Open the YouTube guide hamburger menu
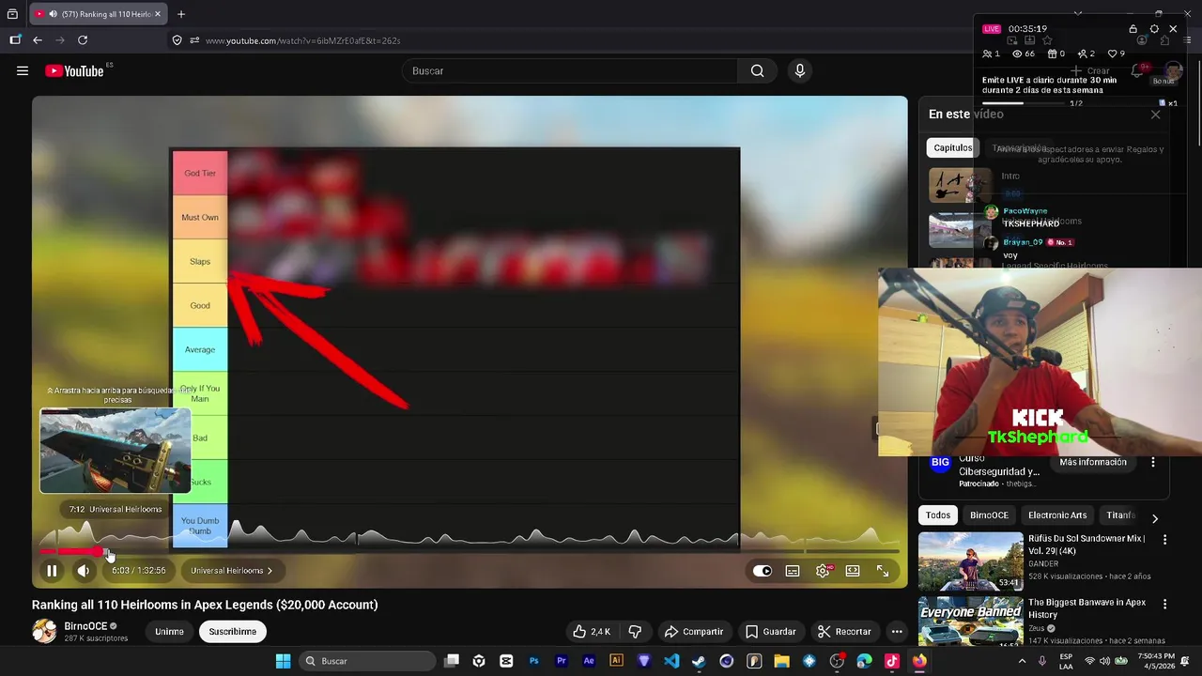The height and width of the screenshot is (676, 1202). tap(23, 70)
